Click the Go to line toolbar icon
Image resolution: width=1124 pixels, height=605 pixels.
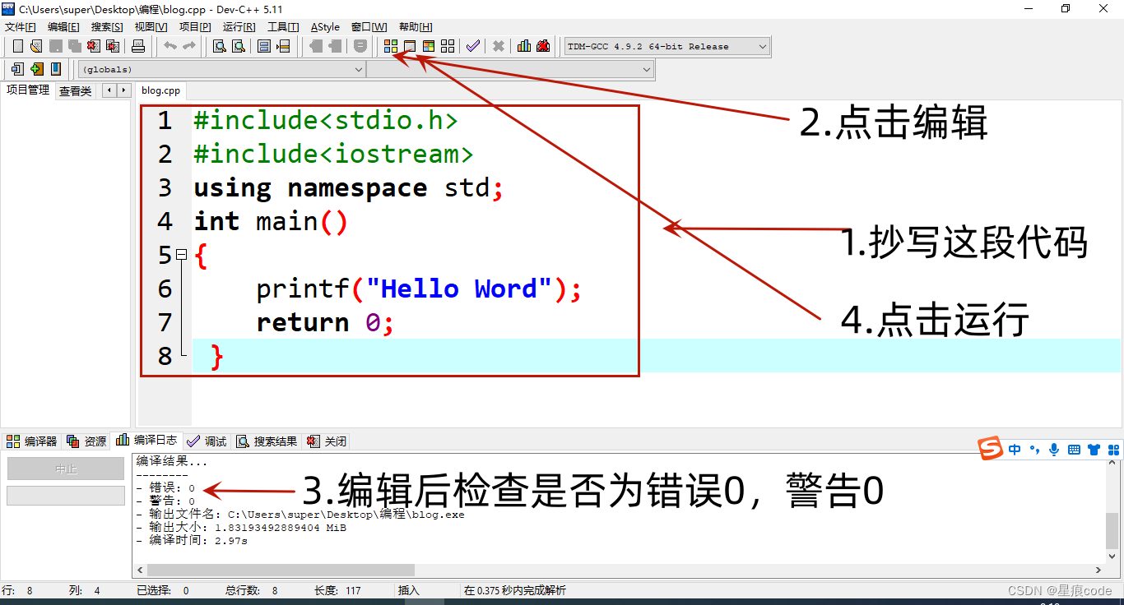[283, 46]
